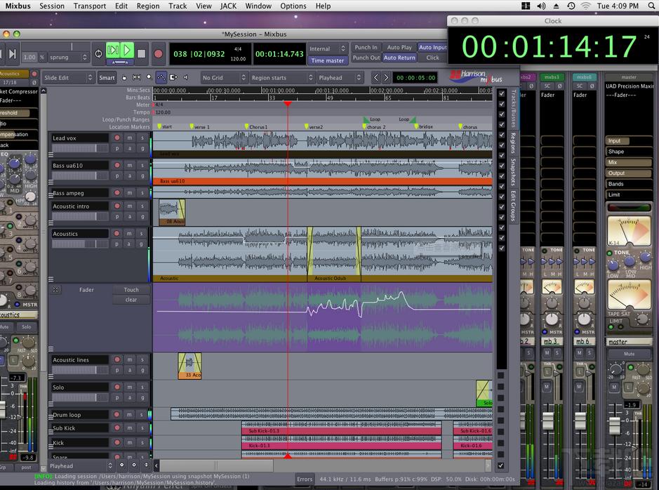
Task: Toggle the Smart mode button
Action: [107, 78]
